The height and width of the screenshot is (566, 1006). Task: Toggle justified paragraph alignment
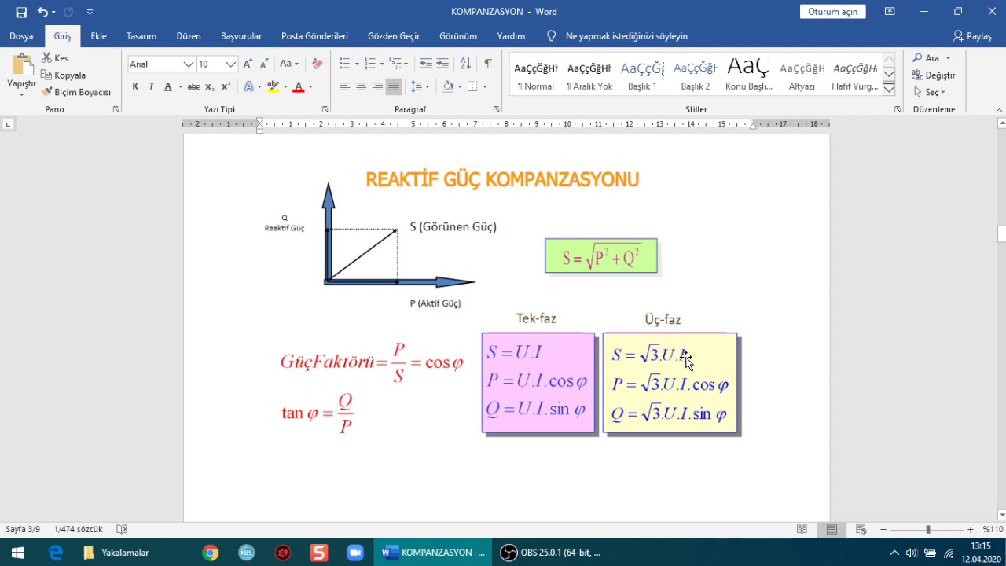click(x=394, y=86)
